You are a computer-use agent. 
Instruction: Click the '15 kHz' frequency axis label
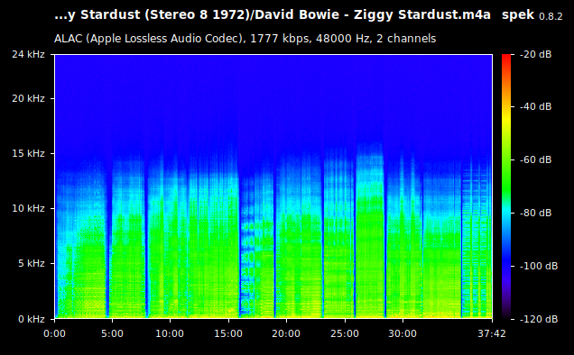click(28, 153)
